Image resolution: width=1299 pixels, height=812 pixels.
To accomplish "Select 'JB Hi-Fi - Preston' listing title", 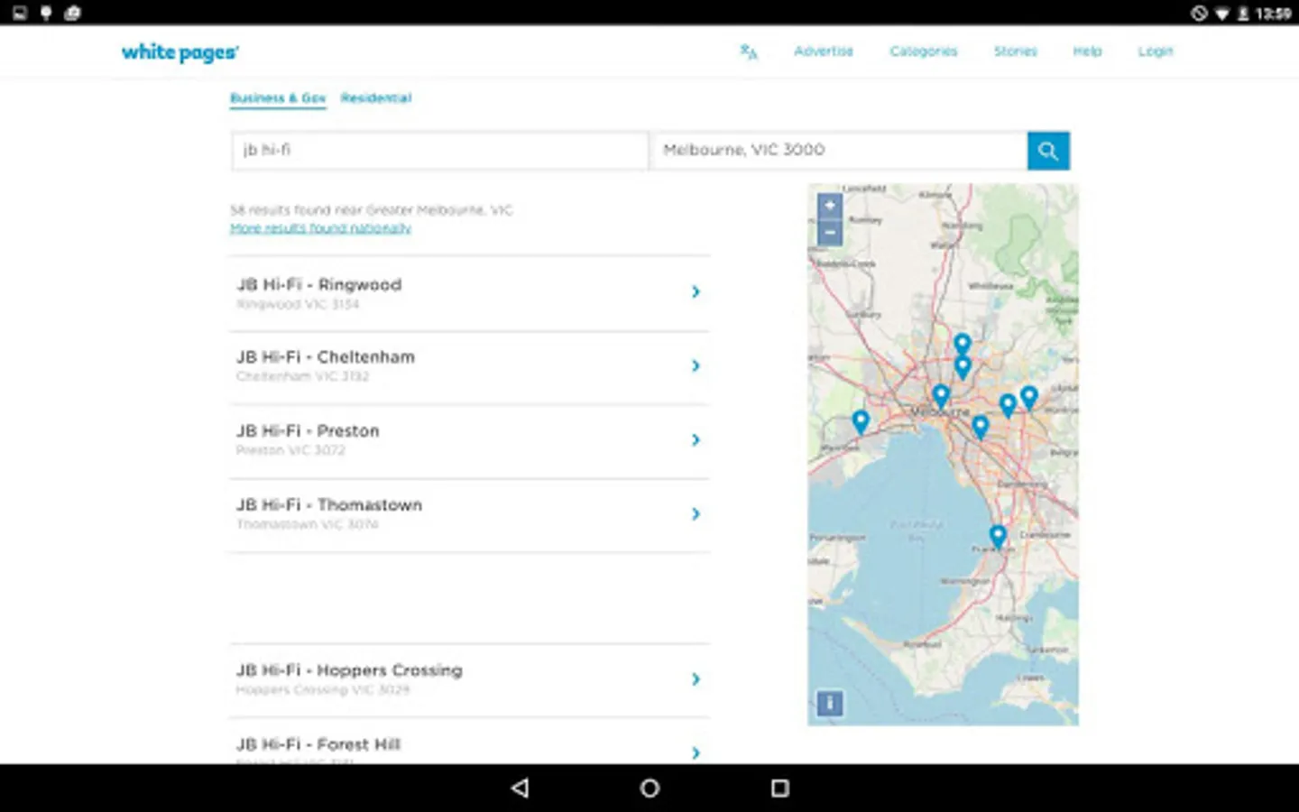I will pyautogui.click(x=308, y=431).
